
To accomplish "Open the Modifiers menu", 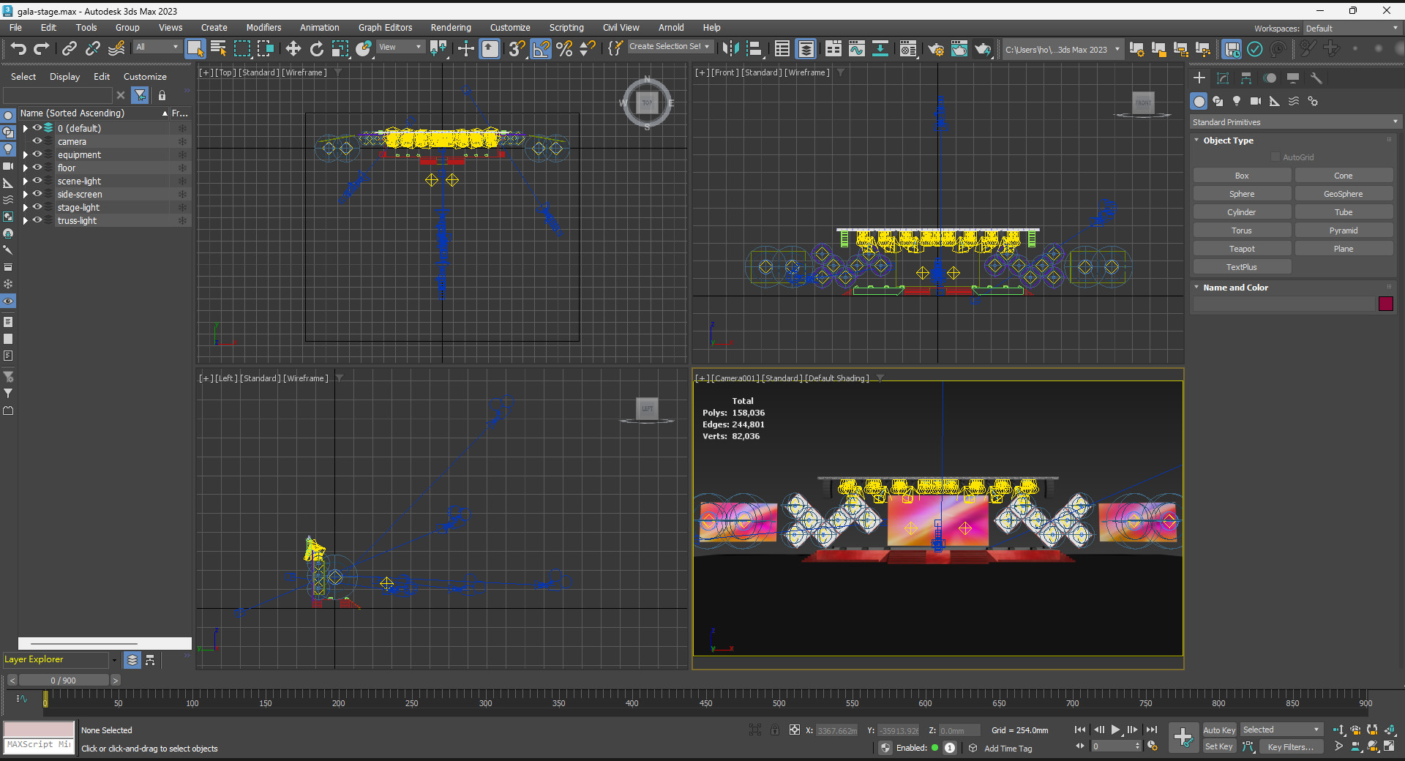I will (x=263, y=28).
